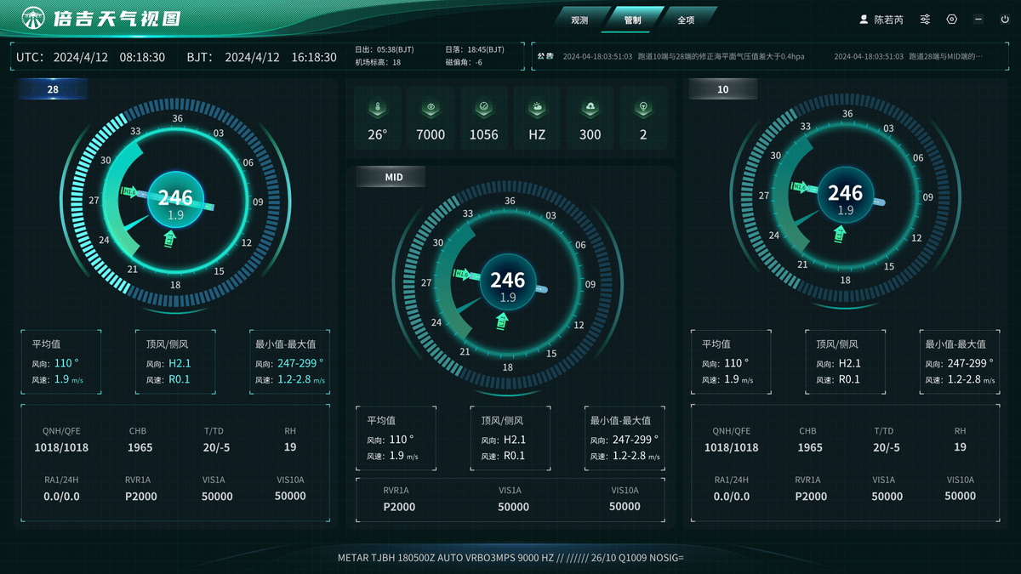The height and width of the screenshot is (574, 1021).
Task: Click the power icon to log out
Action: tap(1005, 20)
